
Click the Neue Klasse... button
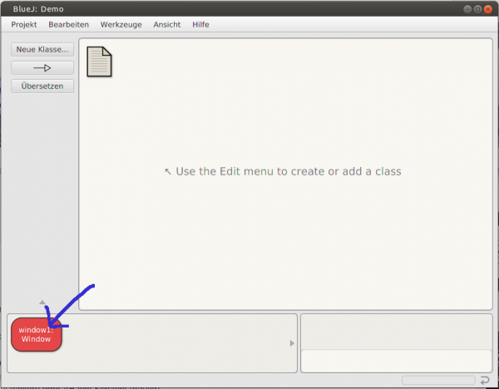click(42, 50)
